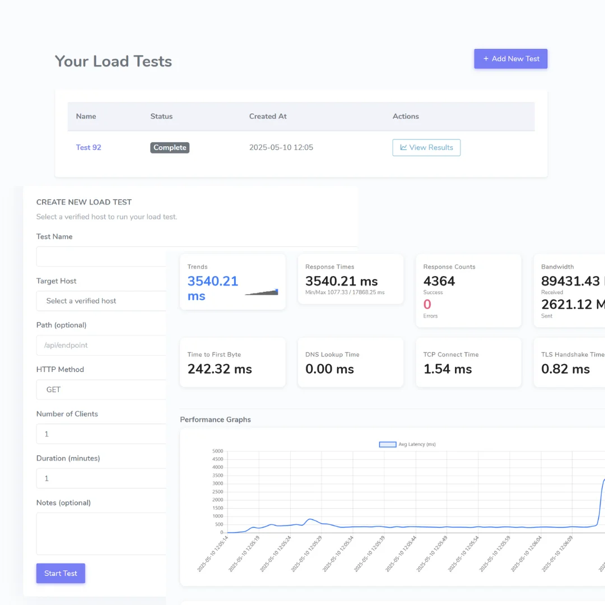Click the 2025-05-10 12:05:14 axis label
The height and width of the screenshot is (605, 605).
click(213, 553)
